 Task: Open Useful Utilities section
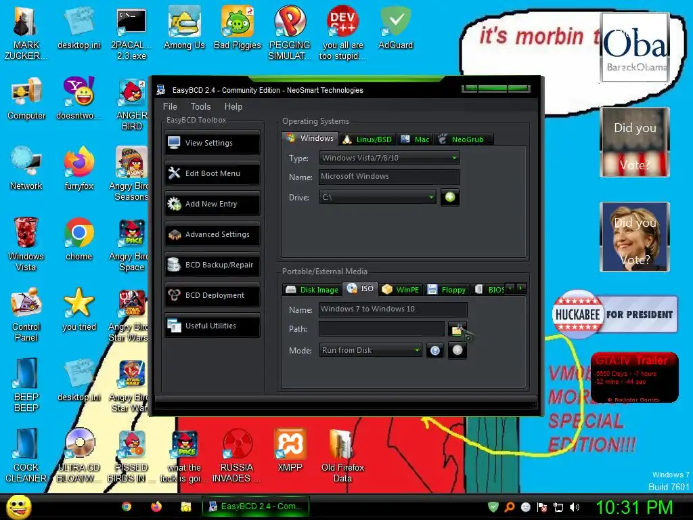[x=213, y=326]
